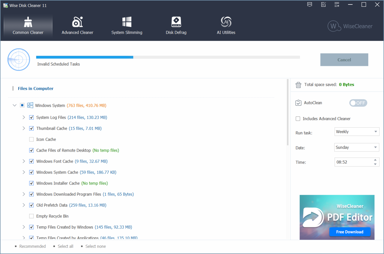Toggle the AutoClean switch on
This screenshot has width=384, height=254.
point(358,103)
